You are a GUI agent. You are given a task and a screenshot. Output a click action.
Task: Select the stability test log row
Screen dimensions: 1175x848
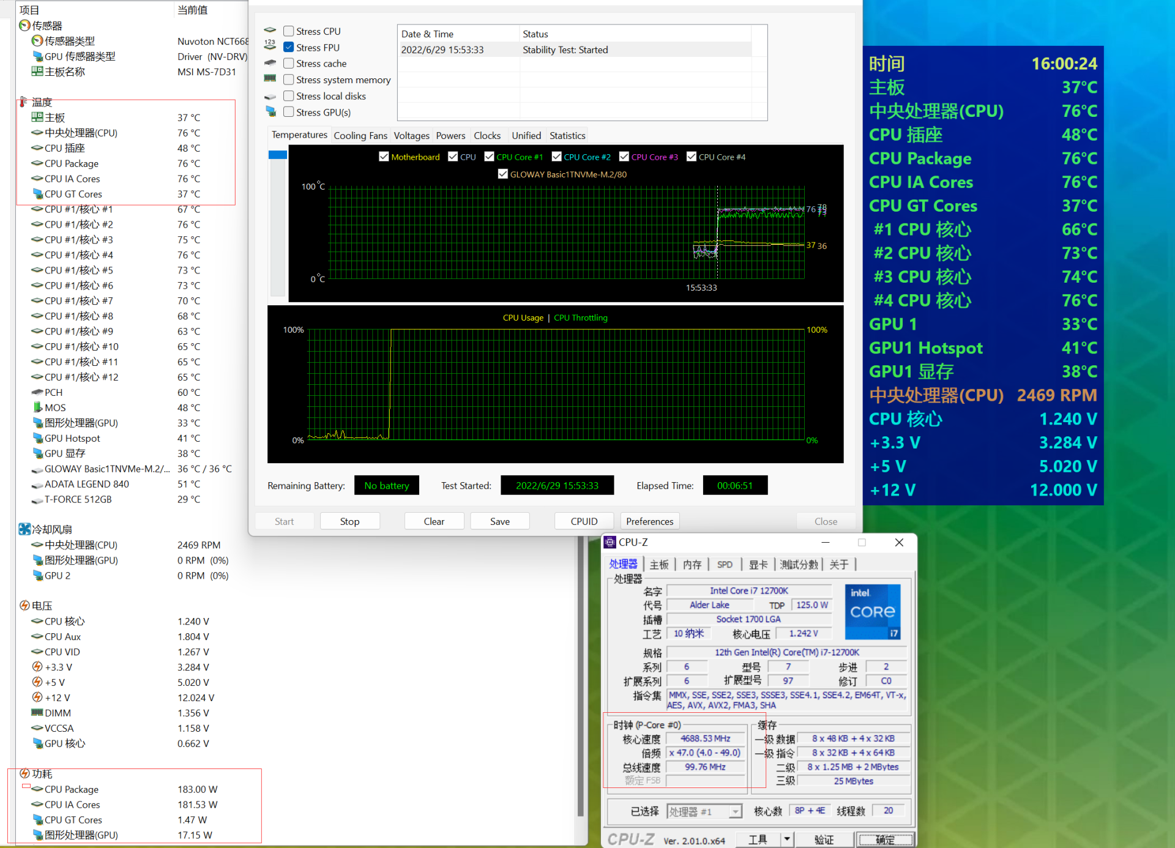tap(575, 50)
